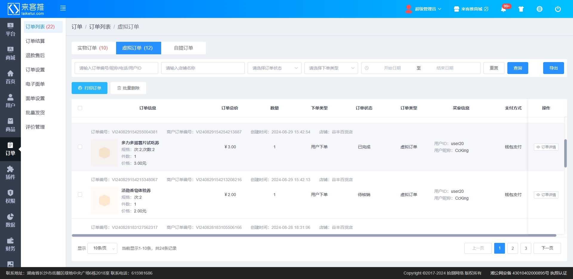Viewport: 573px width, 279px height.
Task: Open the notification bell with 99+ badge
Action: coord(503,9)
